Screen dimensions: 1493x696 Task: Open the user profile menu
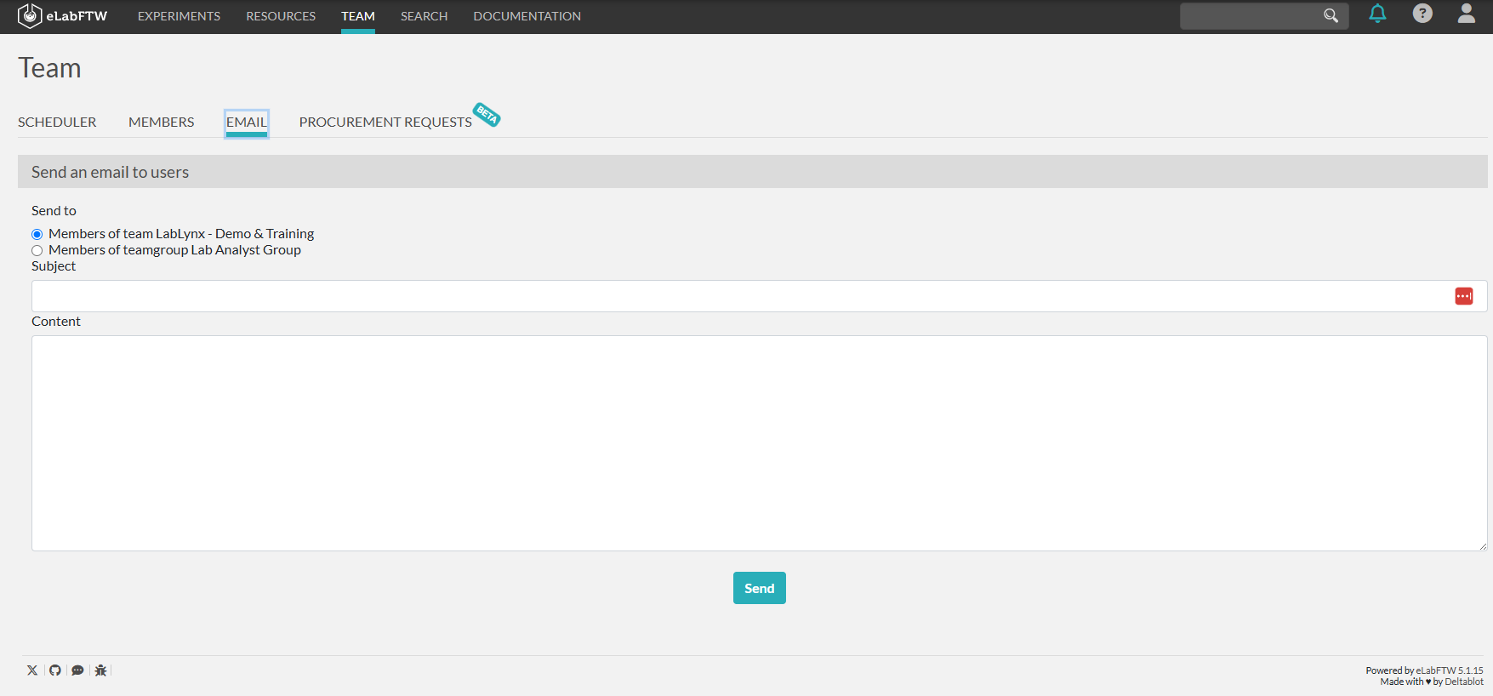[x=1466, y=14]
